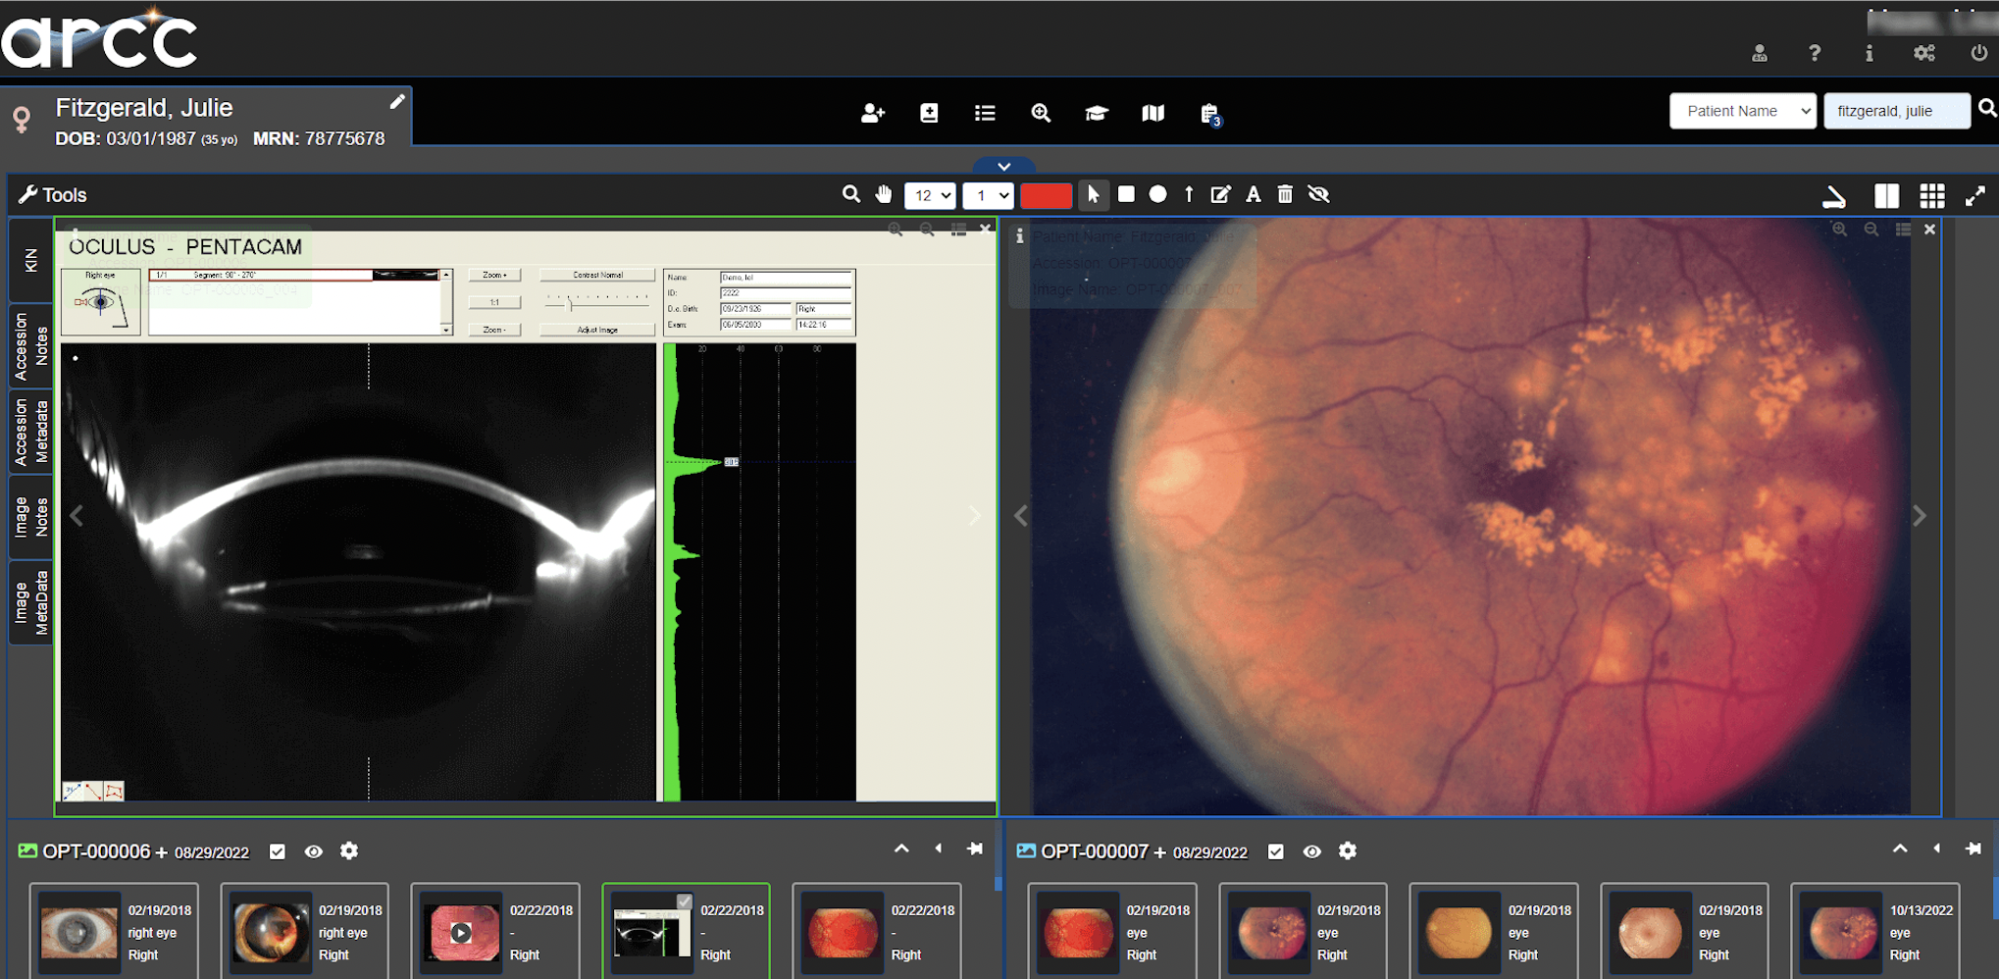Open the font size 12 dropdown
The image size is (1999, 979).
pyautogui.click(x=929, y=195)
